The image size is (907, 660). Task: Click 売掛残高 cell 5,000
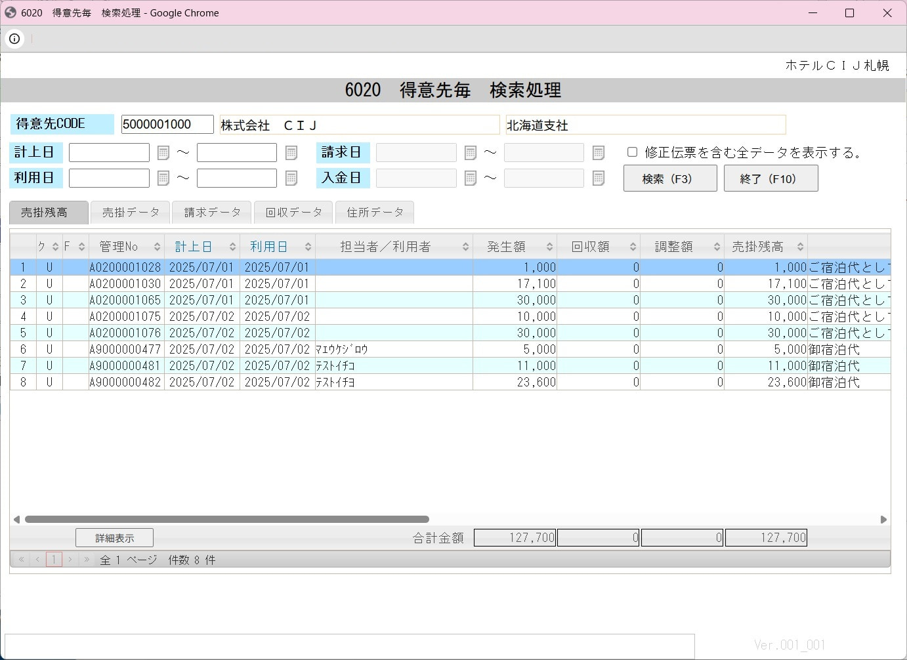coord(766,349)
